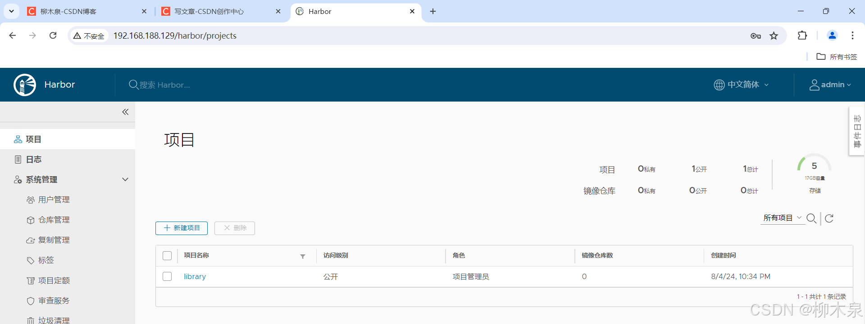Click the Harbor title text in header
Image resolution: width=865 pixels, height=324 pixels.
[59, 84]
